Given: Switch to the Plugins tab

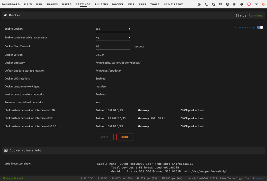Looking at the screenshot, I should 101,4.
